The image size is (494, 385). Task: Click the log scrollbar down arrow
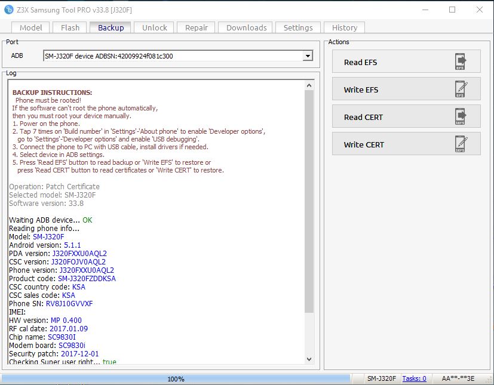(x=309, y=359)
